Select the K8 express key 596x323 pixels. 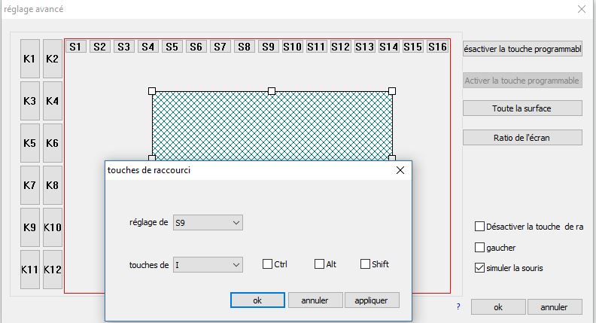pos(53,185)
